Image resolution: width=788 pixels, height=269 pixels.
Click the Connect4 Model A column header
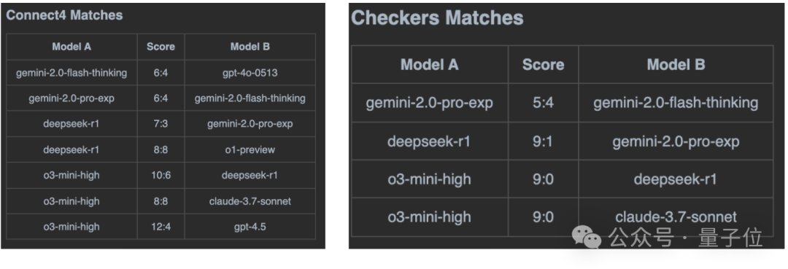[72, 47]
